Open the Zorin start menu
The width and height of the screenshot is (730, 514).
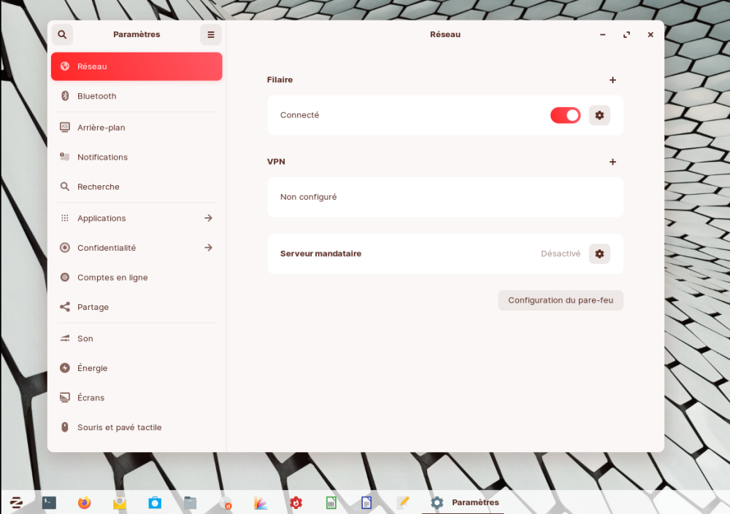coord(15,502)
